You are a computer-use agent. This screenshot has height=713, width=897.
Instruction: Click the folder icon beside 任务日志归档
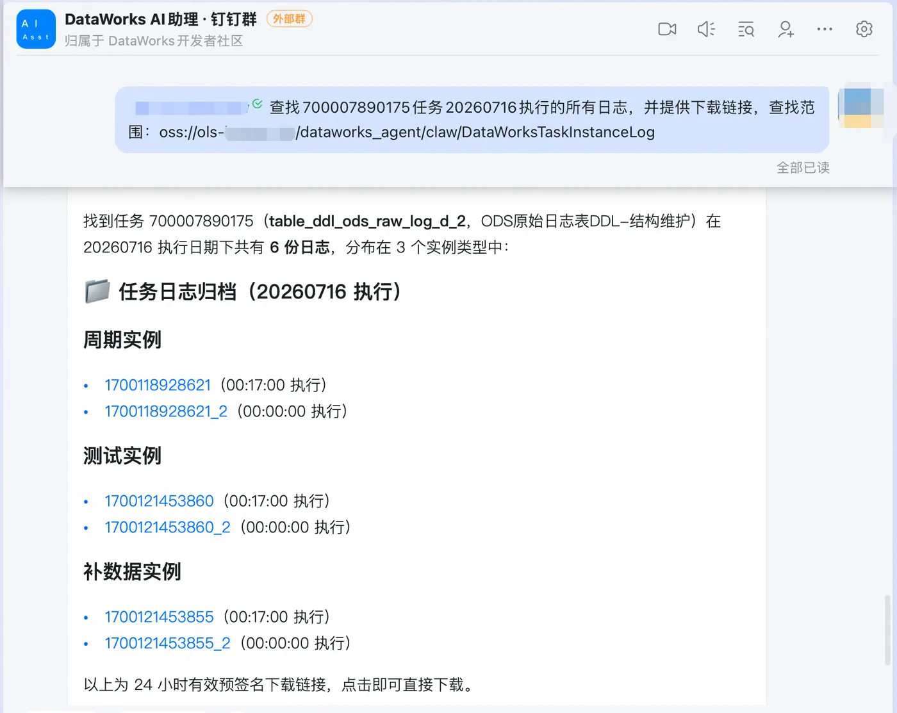pos(97,291)
